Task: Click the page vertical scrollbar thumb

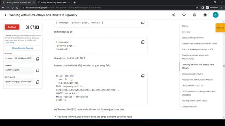Action: 224,66
